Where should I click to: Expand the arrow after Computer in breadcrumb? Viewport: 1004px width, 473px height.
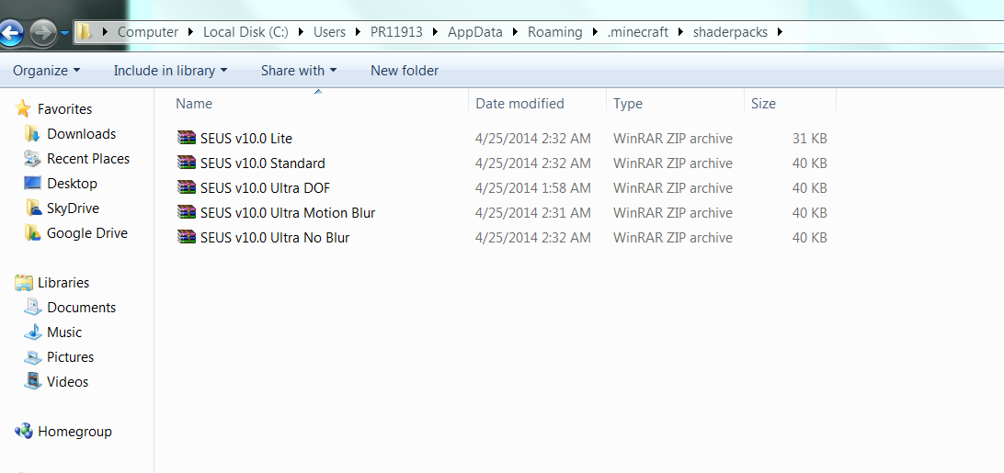coord(191,32)
